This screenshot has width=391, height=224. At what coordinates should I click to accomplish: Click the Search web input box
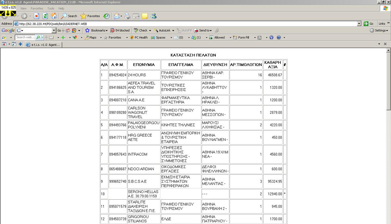pyautogui.click(x=25, y=37)
